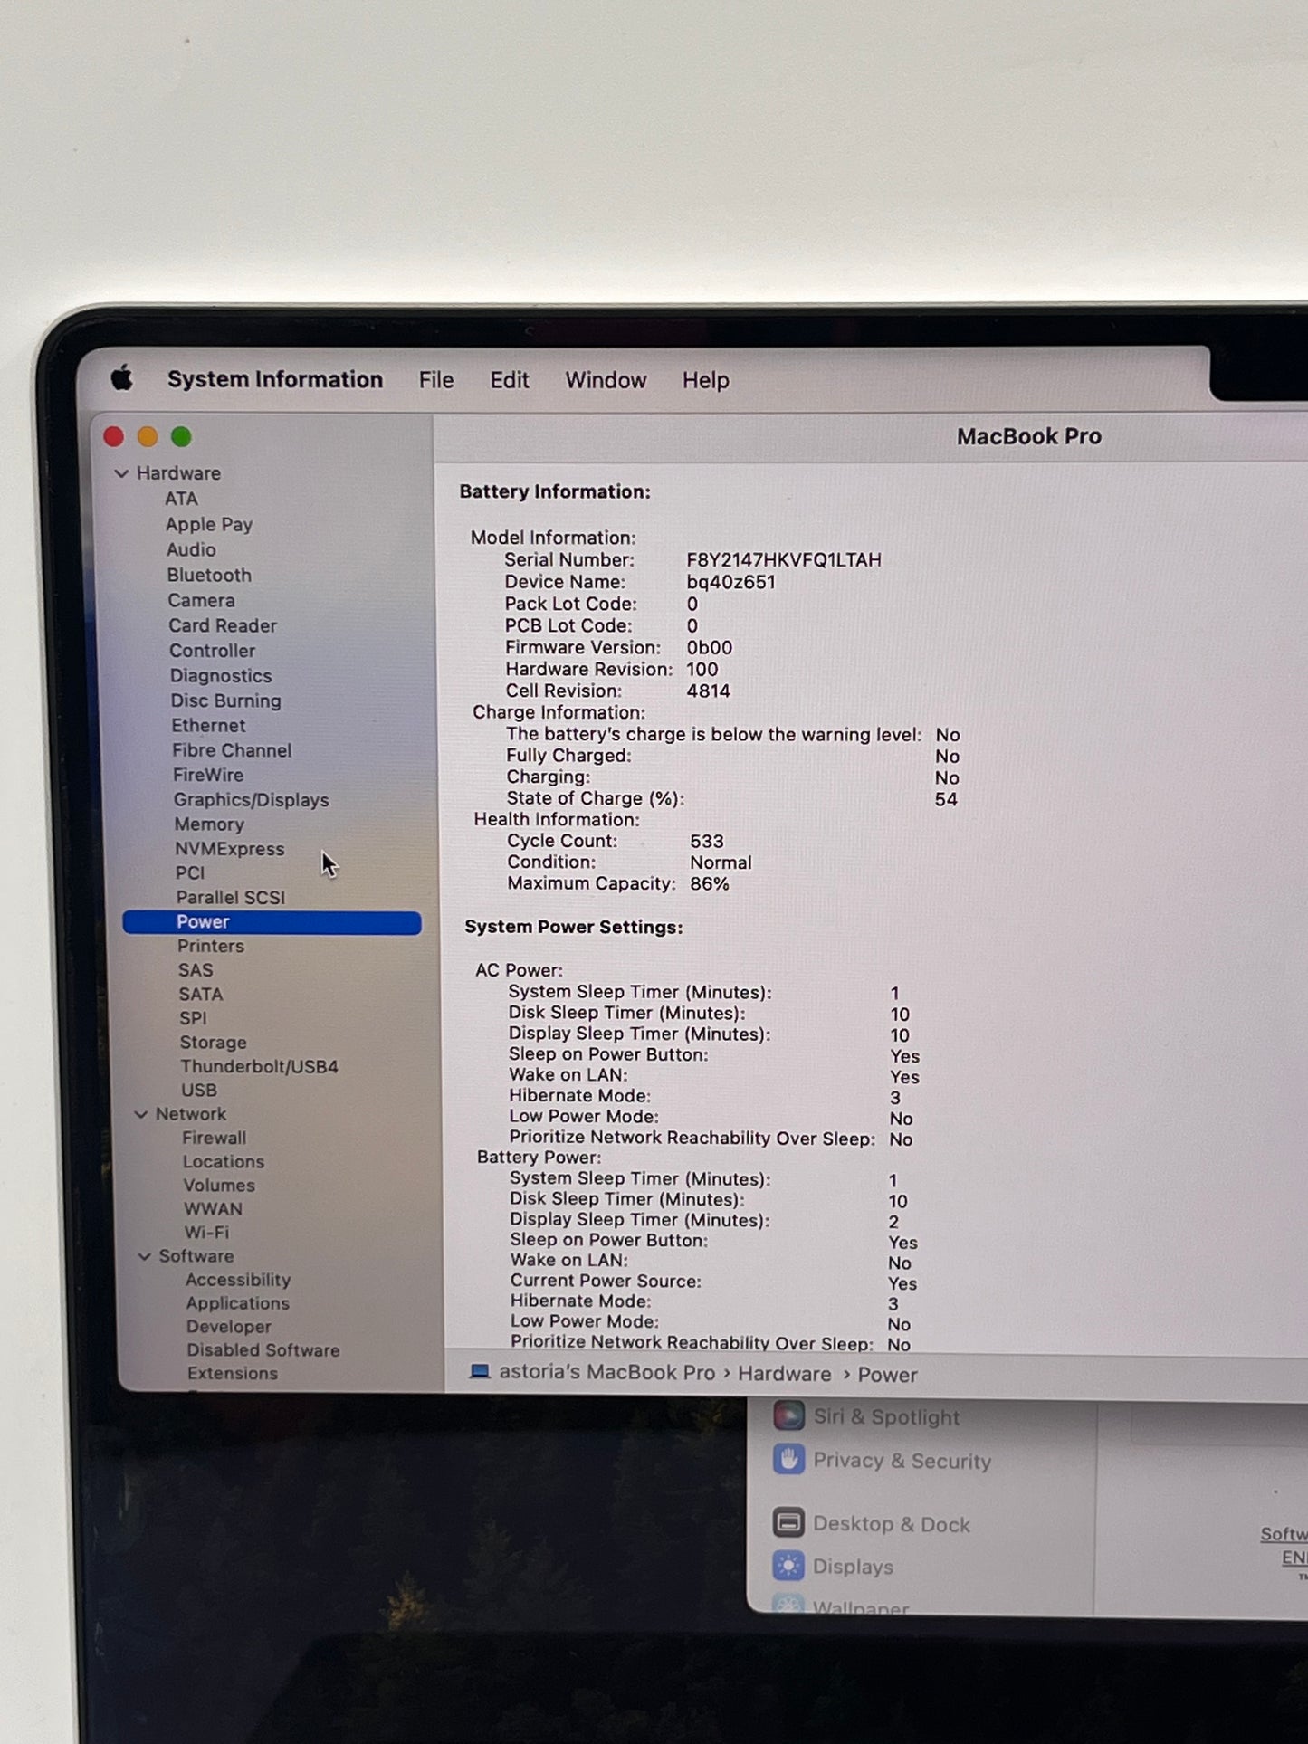Select PCI in the sidebar
Image resolution: width=1308 pixels, height=1744 pixels.
coord(190,872)
